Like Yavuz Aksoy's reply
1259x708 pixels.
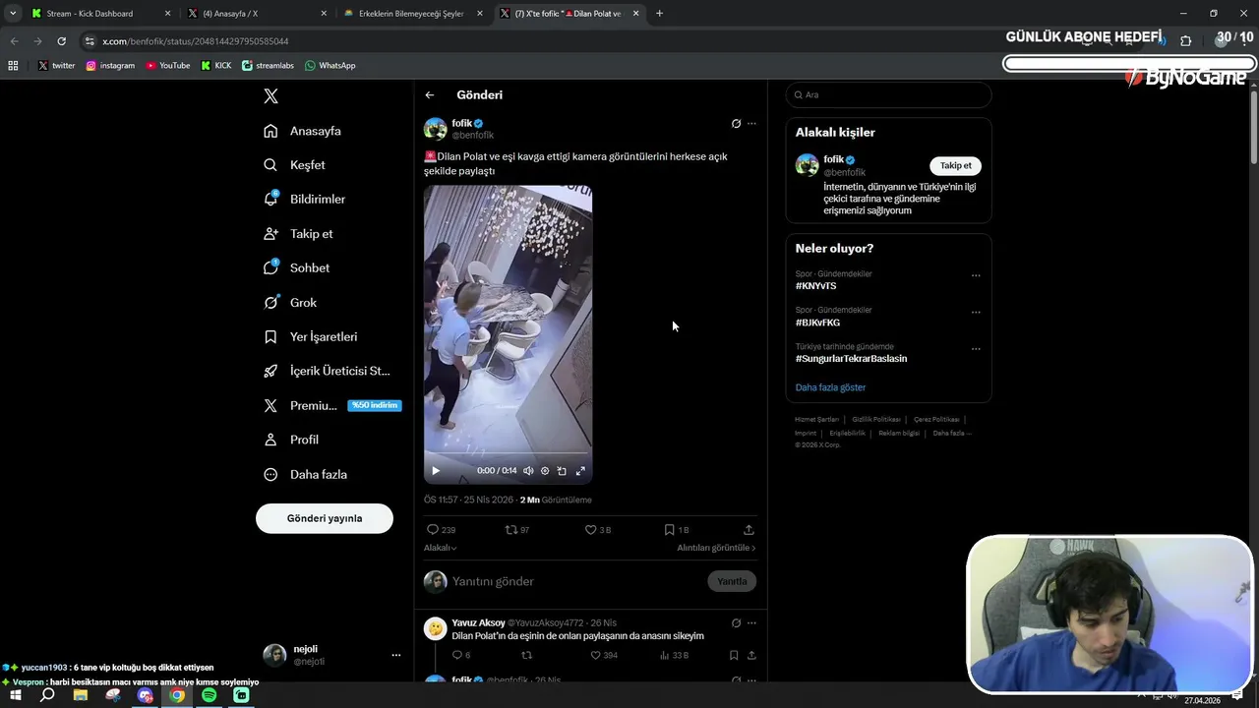tap(604, 655)
